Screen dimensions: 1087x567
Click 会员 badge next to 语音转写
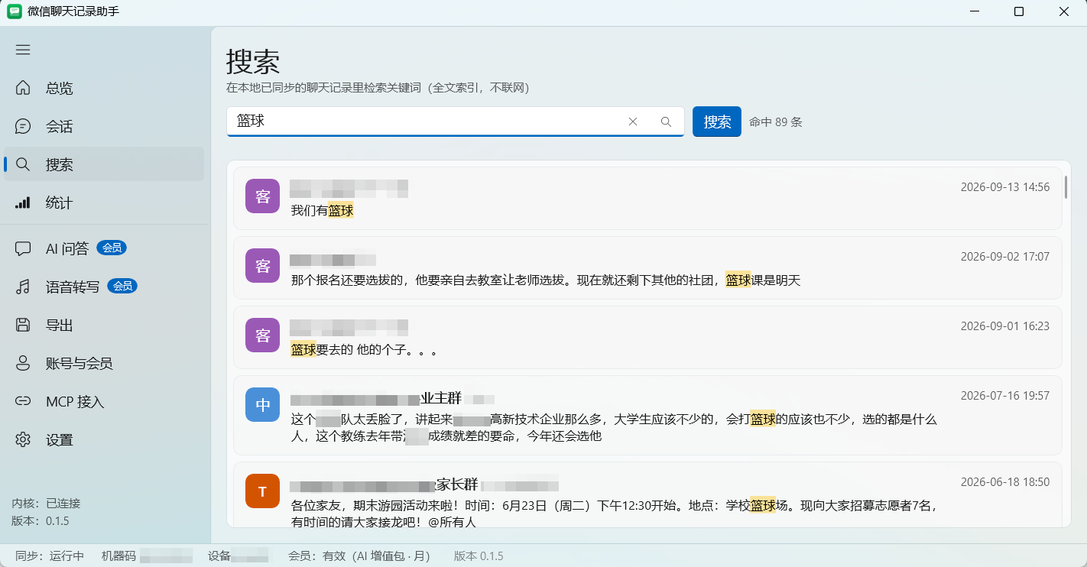coord(122,286)
